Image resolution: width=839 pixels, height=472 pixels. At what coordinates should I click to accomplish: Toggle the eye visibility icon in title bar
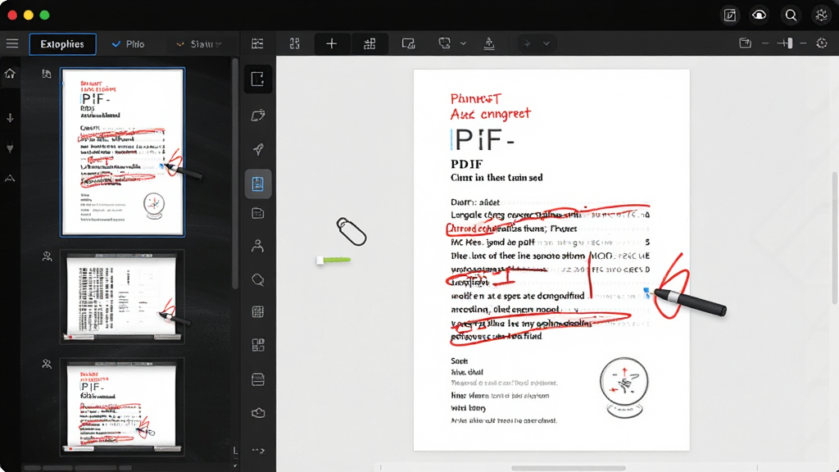coord(760,15)
